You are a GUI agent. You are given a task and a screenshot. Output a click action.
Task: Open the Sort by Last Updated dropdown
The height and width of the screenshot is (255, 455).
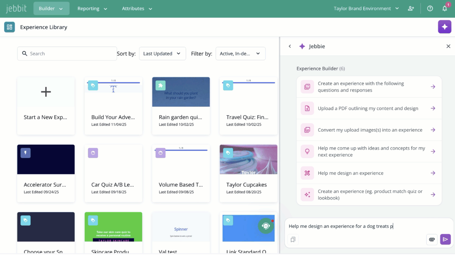(x=163, y=54)
